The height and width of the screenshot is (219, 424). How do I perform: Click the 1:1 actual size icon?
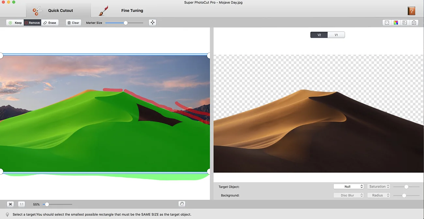coord(21,204)
